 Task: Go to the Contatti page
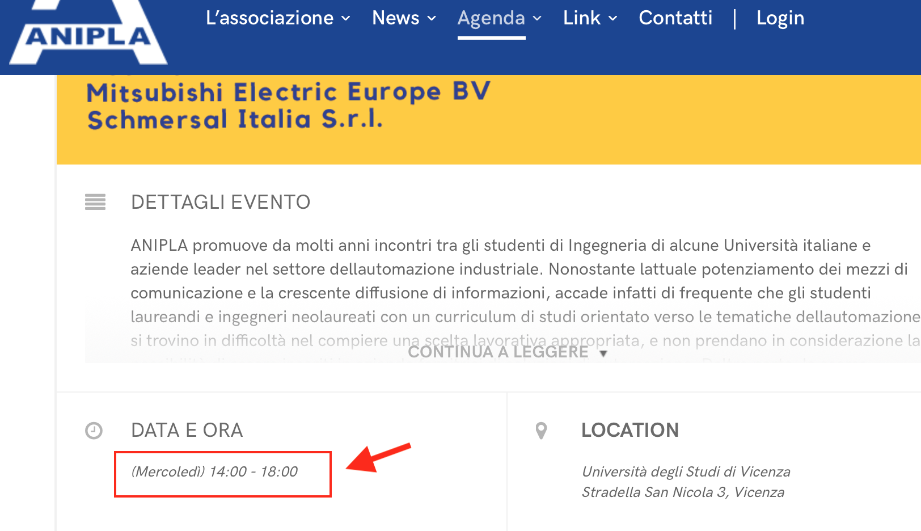(x=675, y=18)
